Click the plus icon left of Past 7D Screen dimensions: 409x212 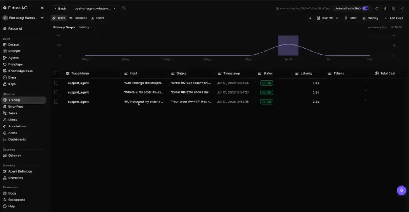(x=310, y=18)
